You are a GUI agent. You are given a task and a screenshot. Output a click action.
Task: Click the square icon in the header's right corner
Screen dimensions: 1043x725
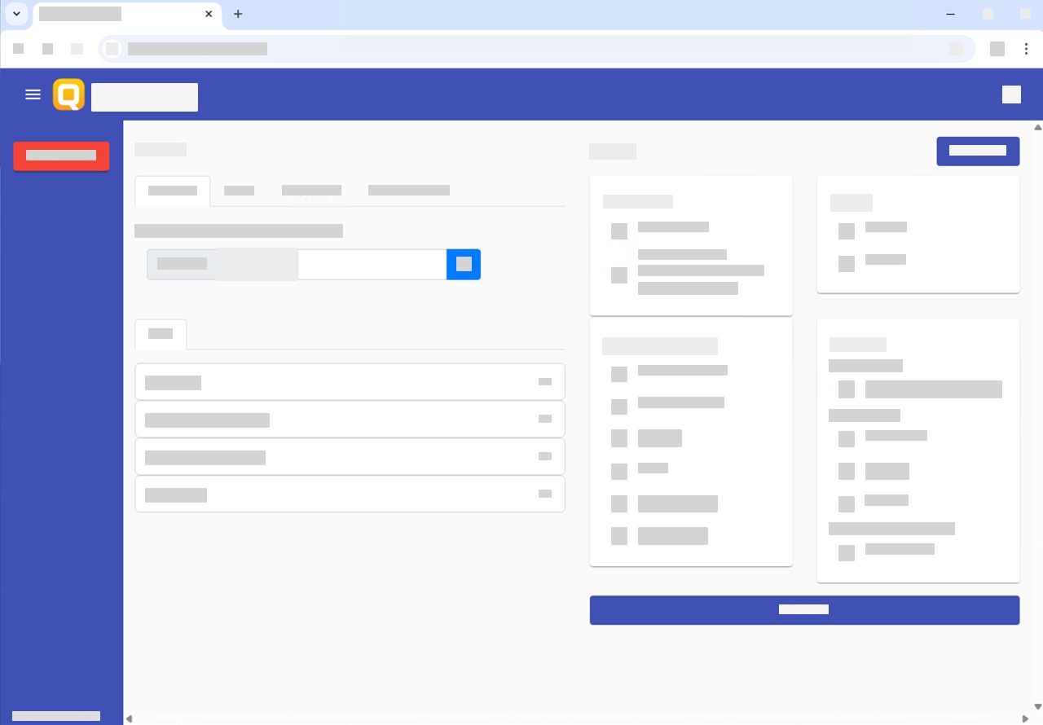coord(1011,94)
